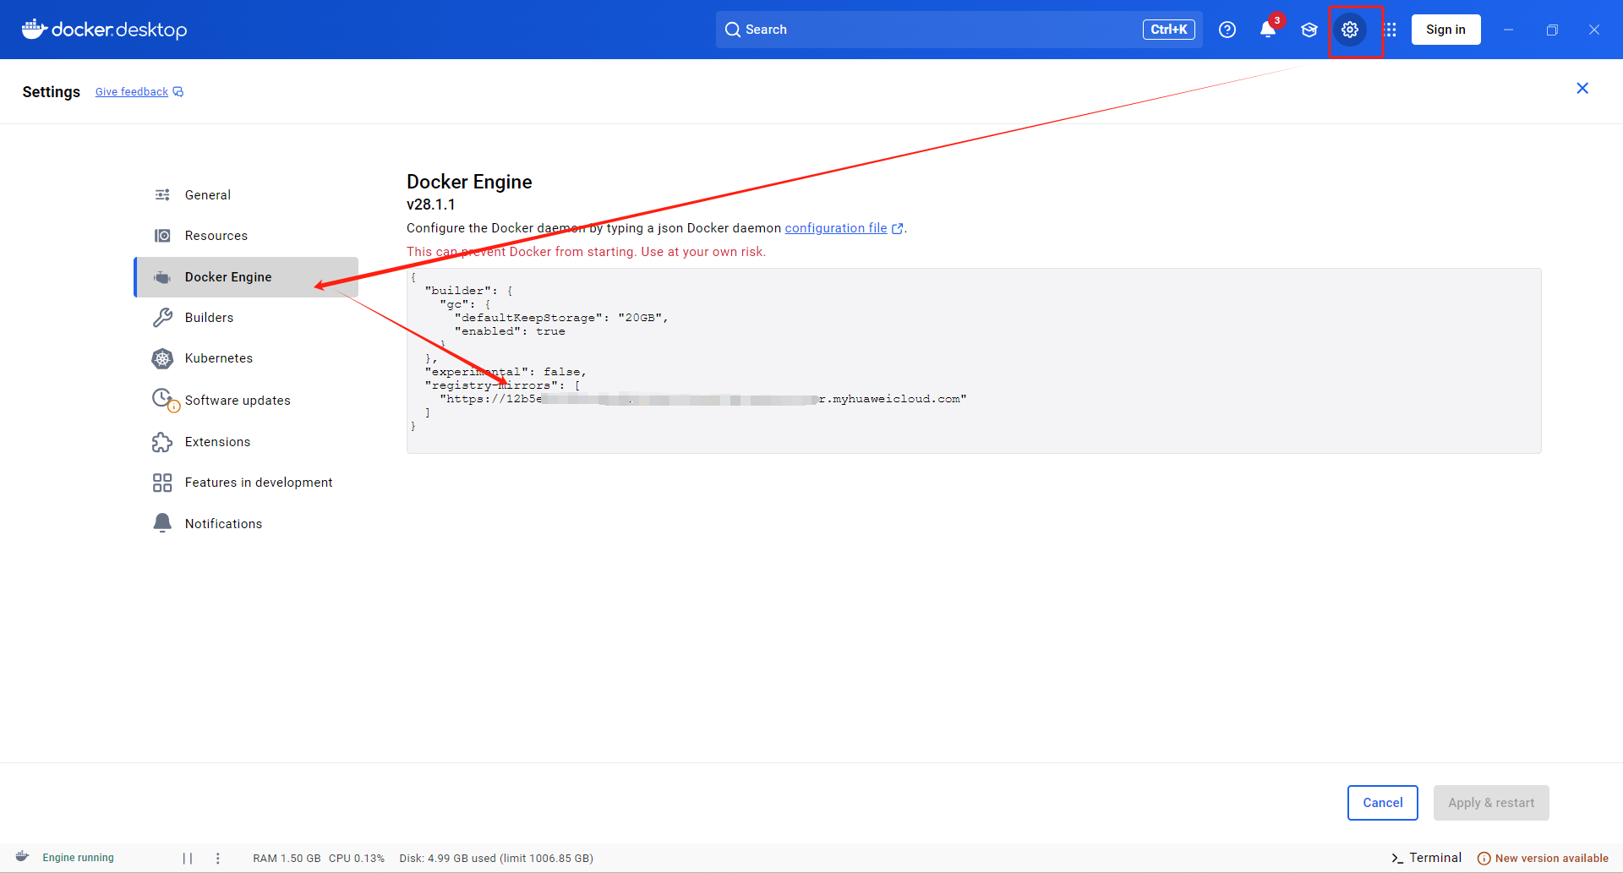Click the feedback icon beside Give feedback
This screenshot has width=1623, height=873.
click(x=178, y=92)
